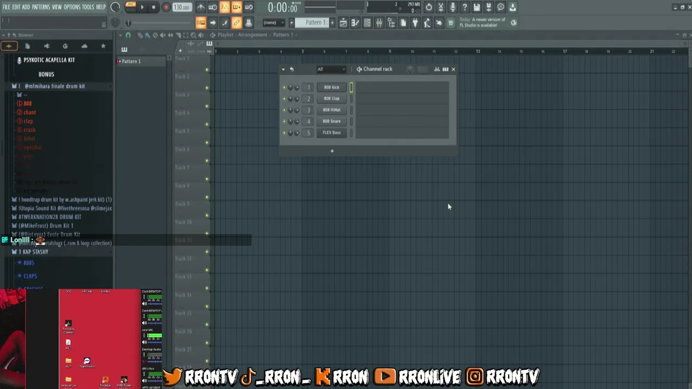Click the red Record button

166,8
